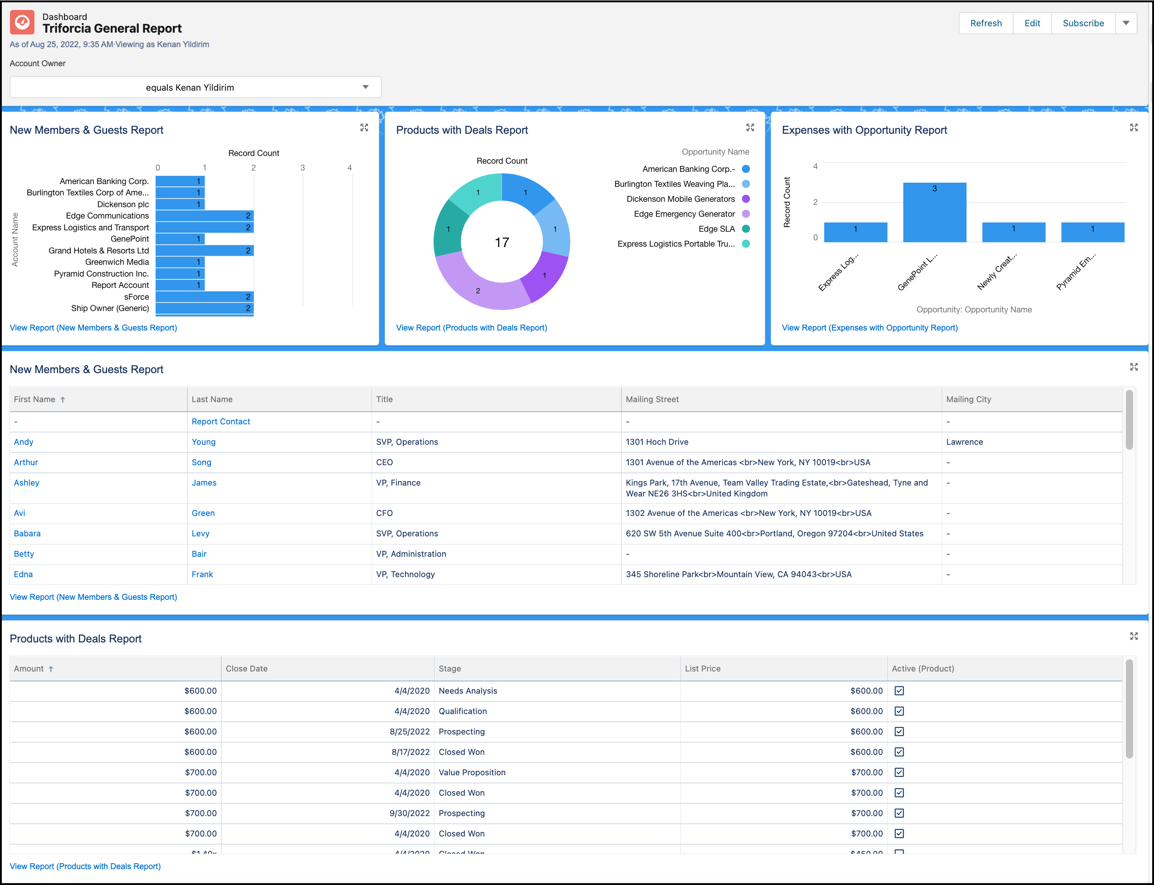
Task: Click the GenePoint bar showing 3 records
Action: pos(934,212)
